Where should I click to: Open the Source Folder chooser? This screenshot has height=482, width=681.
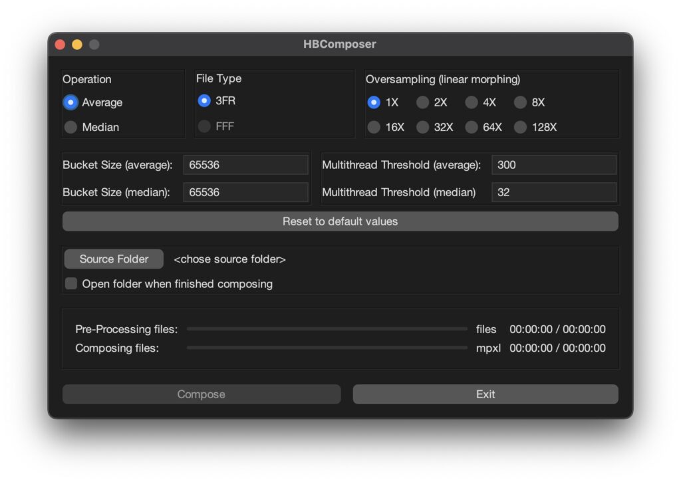(114, 259)
